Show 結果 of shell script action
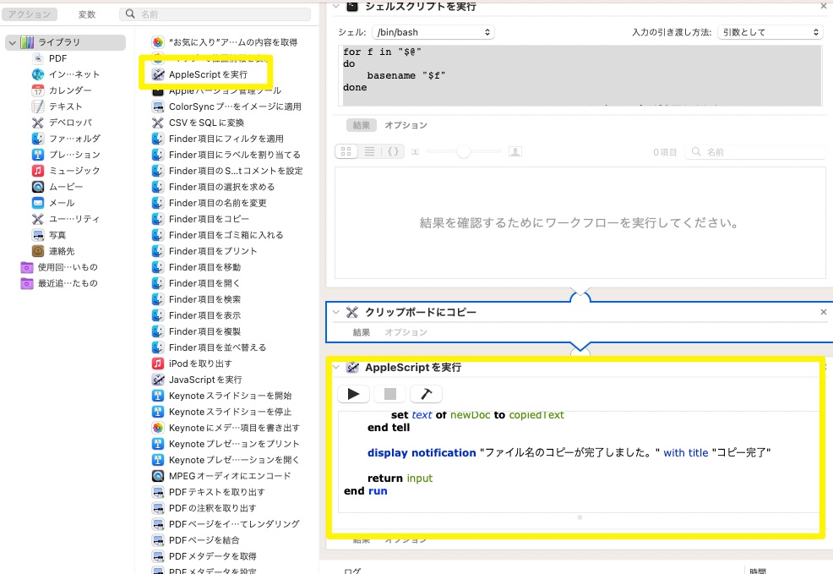 [x=362, y=125]
